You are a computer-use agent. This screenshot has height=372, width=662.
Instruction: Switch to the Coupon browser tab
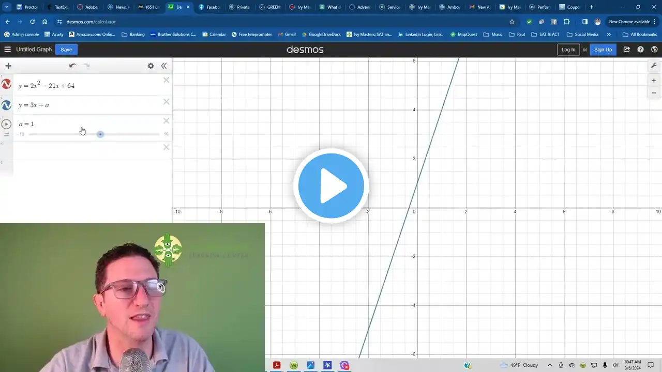pyautogui.click(x=569, y=7)
